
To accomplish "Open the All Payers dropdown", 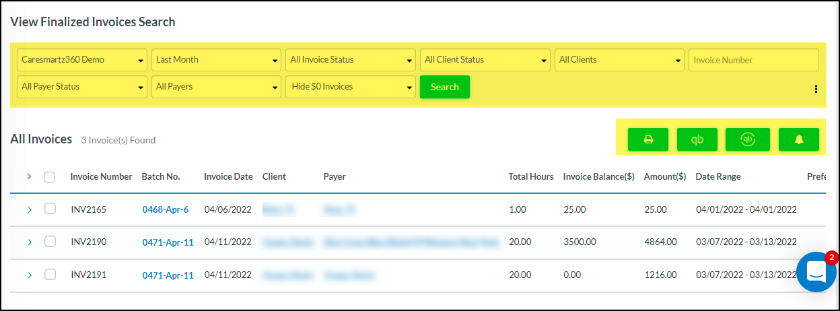I will (x=216, y=87).
